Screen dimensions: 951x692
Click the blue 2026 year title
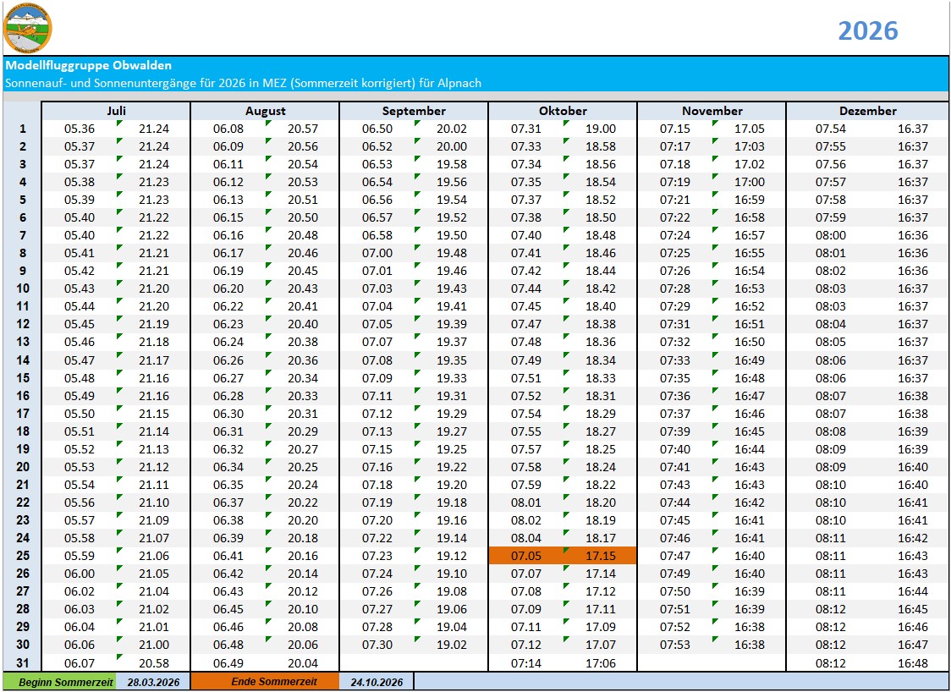click(x=867, y=30)
